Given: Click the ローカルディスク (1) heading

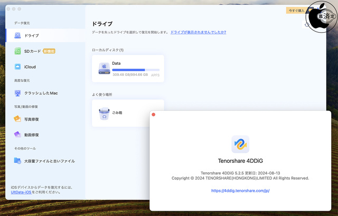Looking at the screenshot, I should click(x=108, y=50).
